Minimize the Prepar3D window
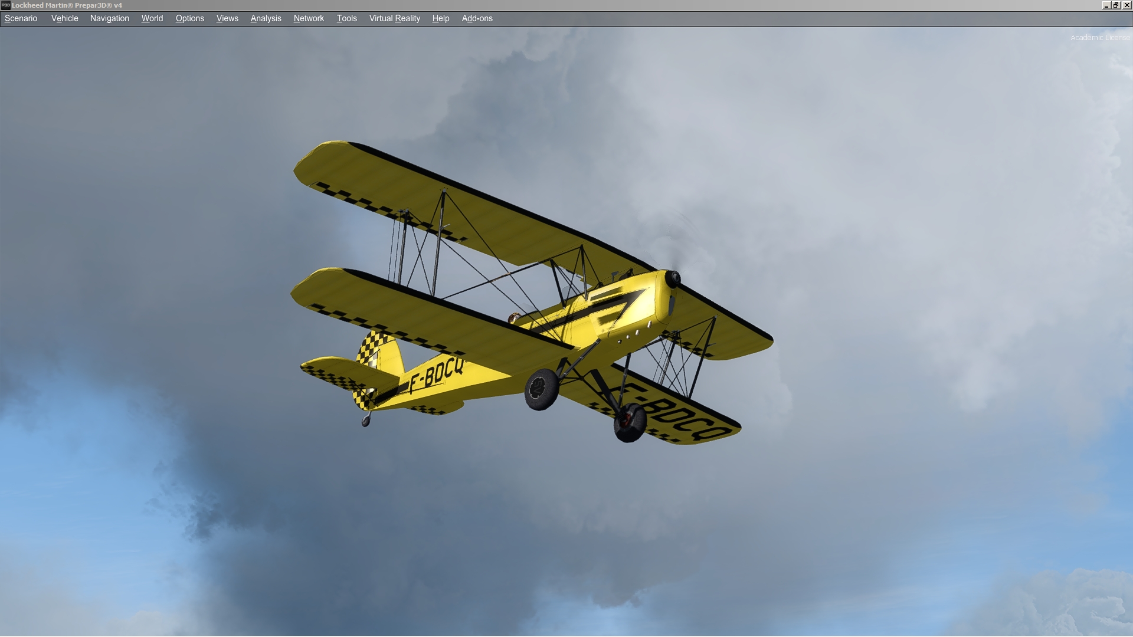 [1106, 5]
